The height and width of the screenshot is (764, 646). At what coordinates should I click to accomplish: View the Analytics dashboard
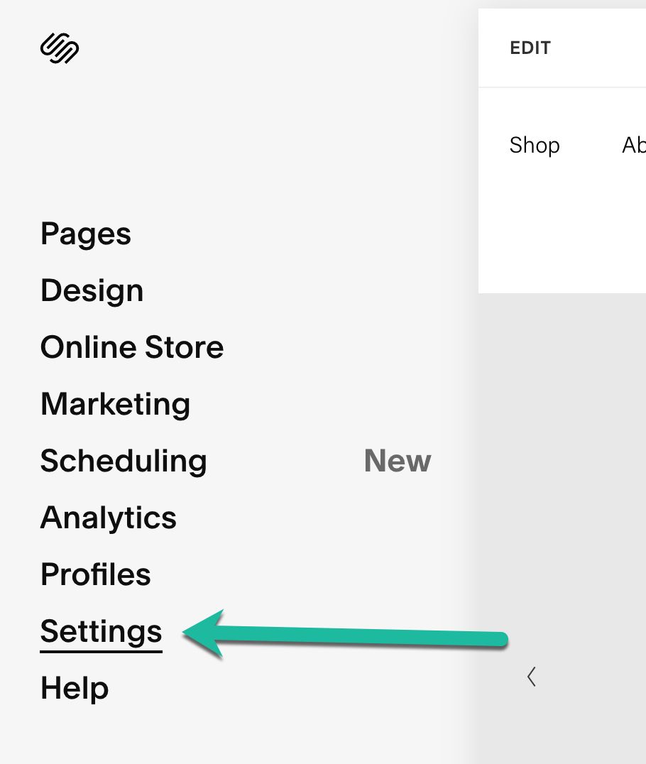coord(109,518)
